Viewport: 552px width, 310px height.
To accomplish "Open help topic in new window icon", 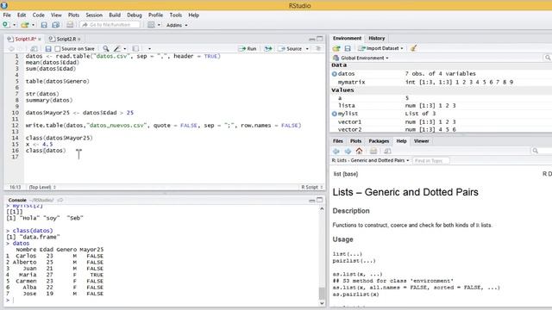I will [x=387, y=151].
